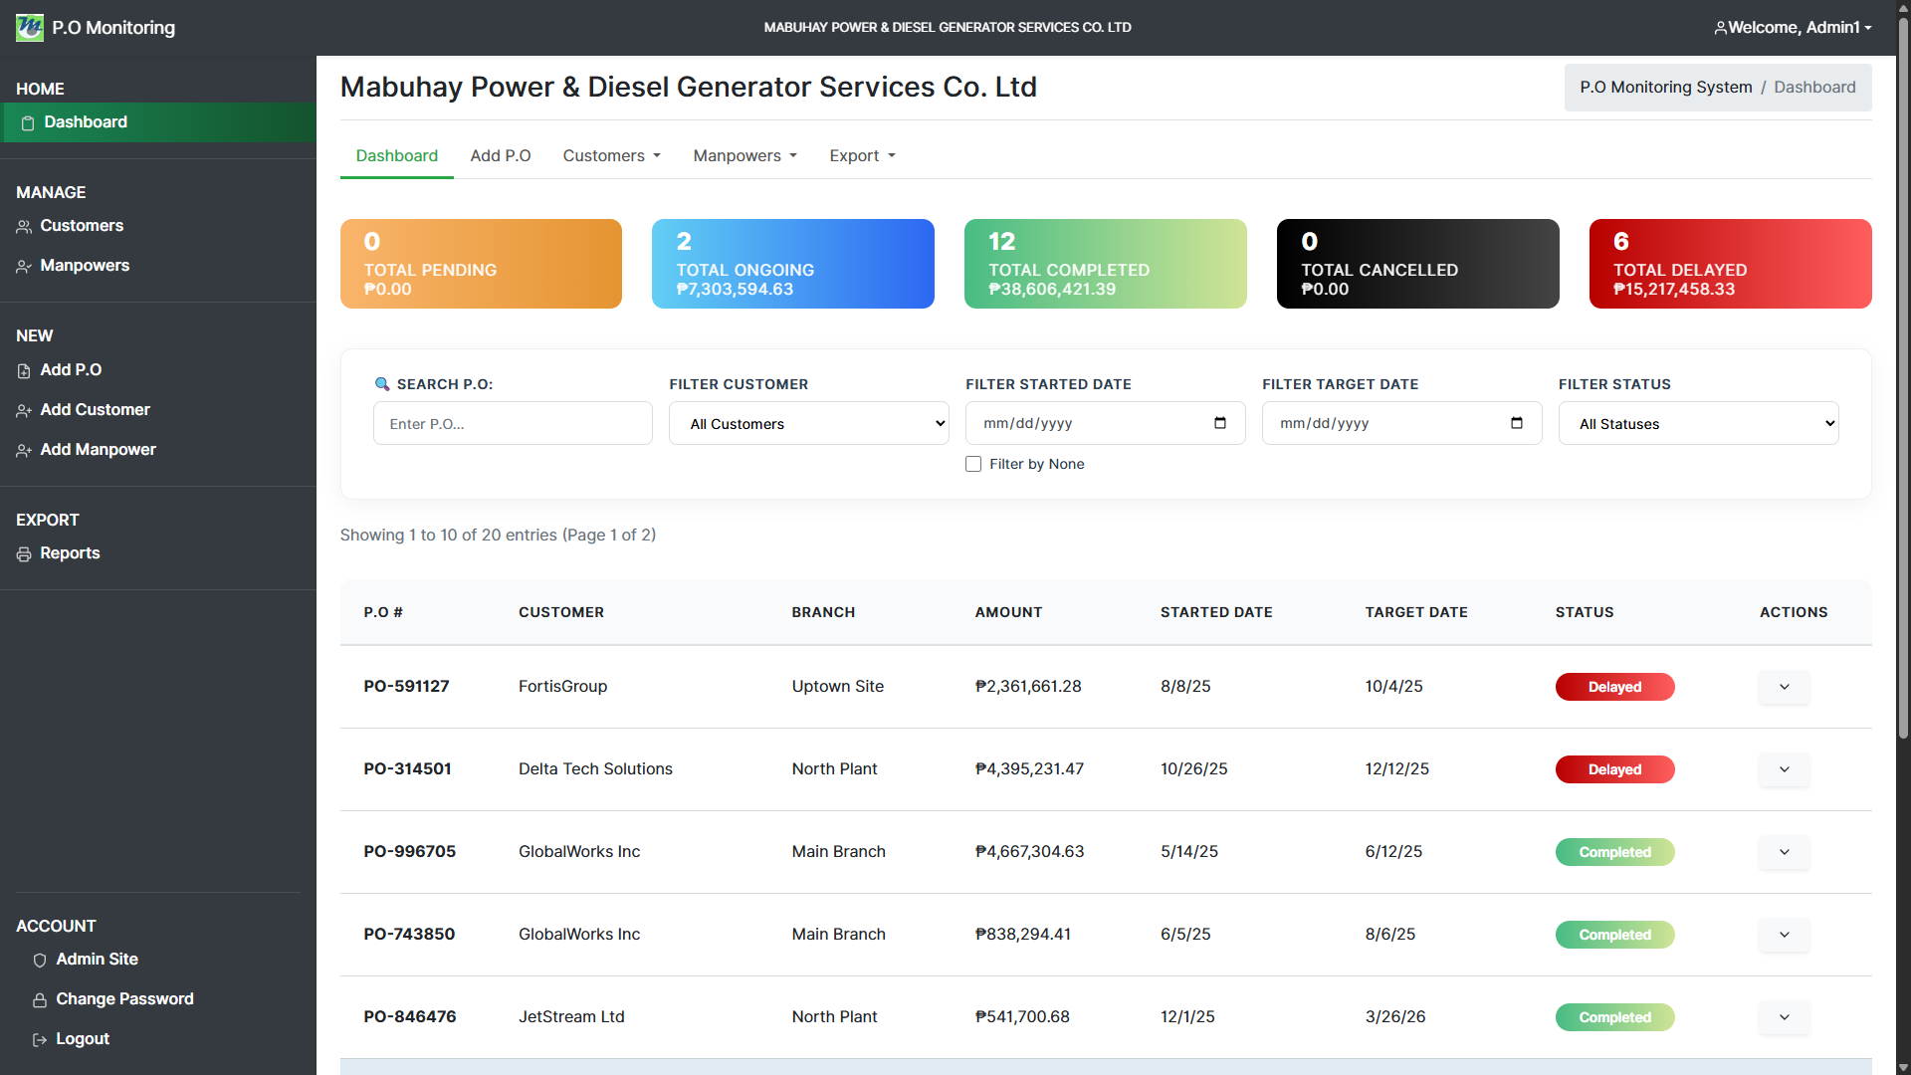
Task: Click the Add P.O document icon
Action: pos(24,371)
